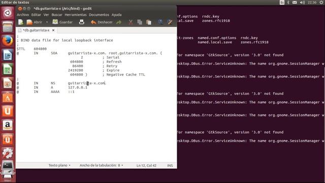Click root.guitarrista-x.com. in the SOA line

[x=133, y=53]
